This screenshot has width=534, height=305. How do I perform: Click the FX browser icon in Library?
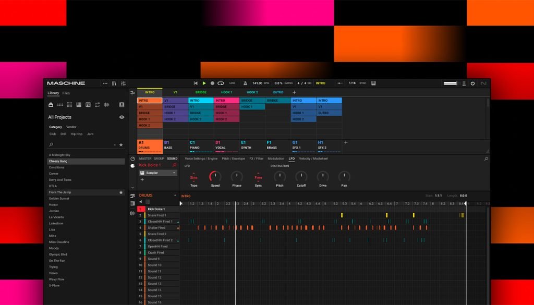(88, 105)
